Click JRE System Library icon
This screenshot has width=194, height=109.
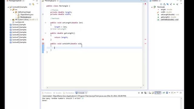click(13, 20)
